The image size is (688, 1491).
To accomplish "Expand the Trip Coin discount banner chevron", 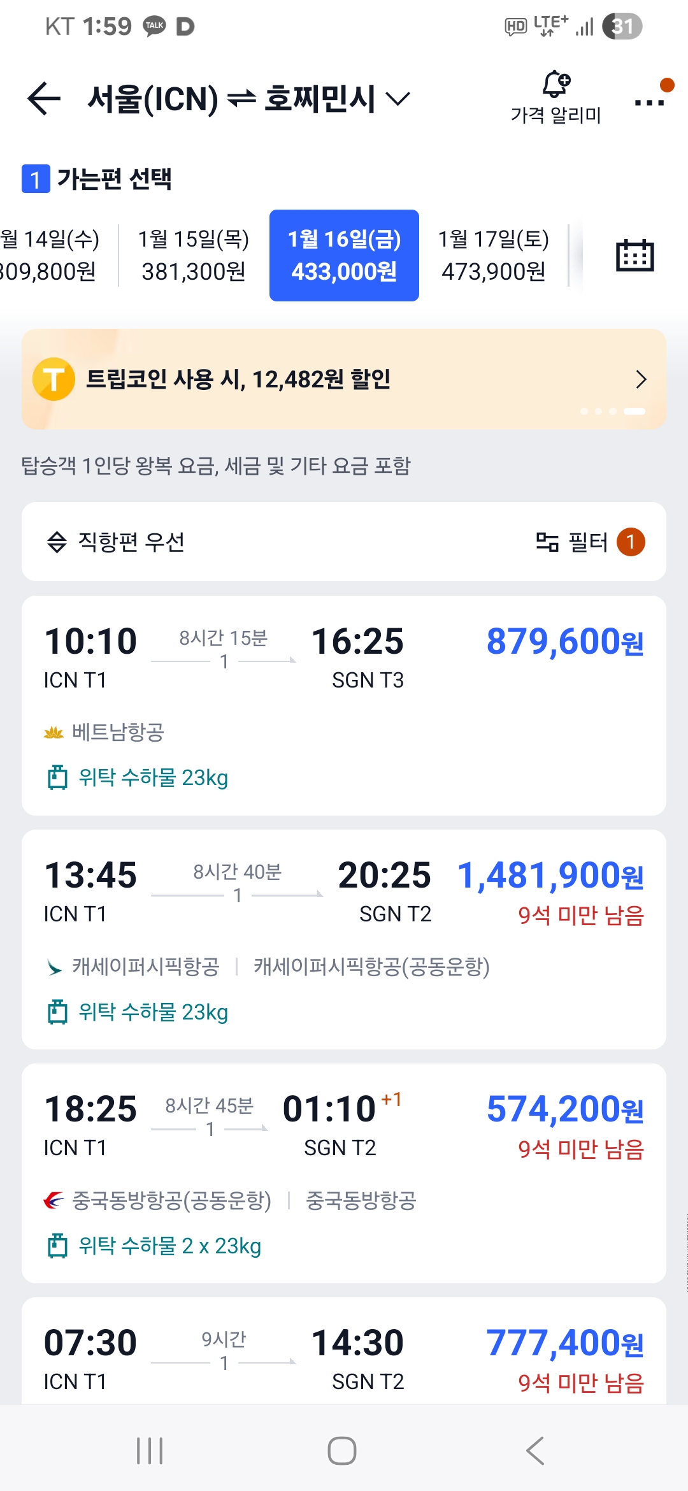I will 641,379.
